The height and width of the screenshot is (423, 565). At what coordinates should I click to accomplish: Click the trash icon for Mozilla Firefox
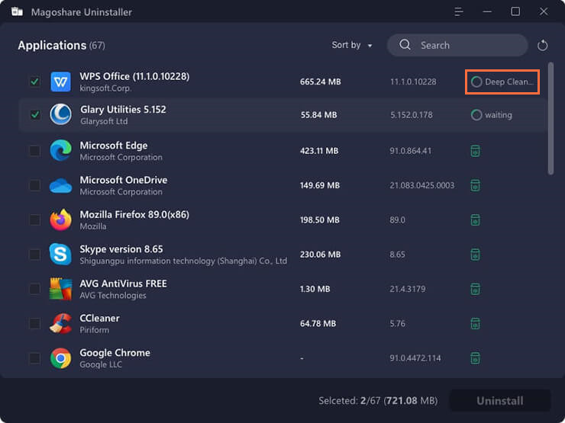[475, 220]
